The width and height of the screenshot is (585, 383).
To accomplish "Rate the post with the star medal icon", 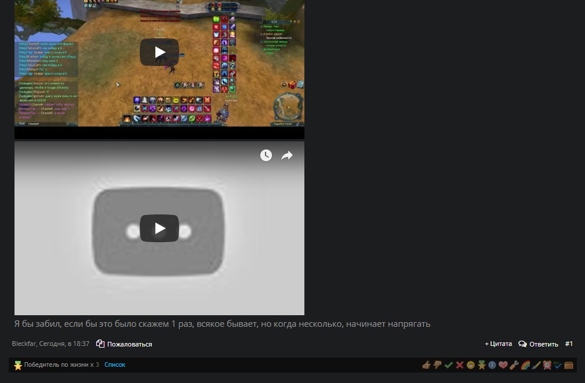I will [481, 365].
